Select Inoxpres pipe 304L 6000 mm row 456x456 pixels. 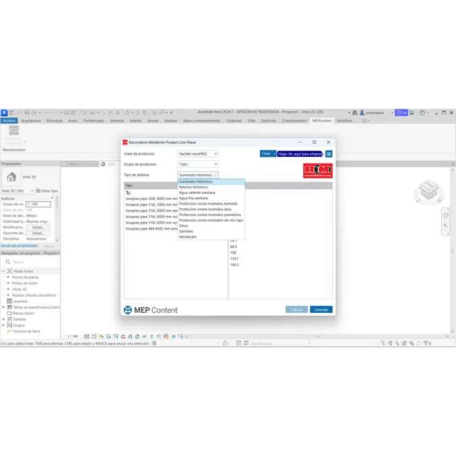point(151,199)
